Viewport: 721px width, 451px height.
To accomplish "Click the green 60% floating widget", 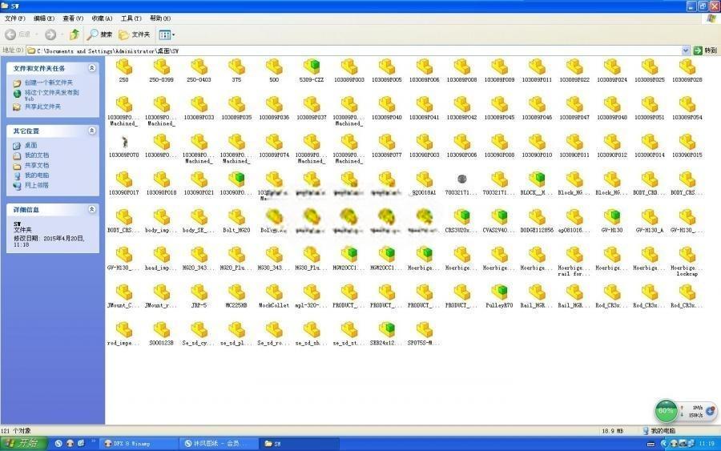I will point(666,410).
